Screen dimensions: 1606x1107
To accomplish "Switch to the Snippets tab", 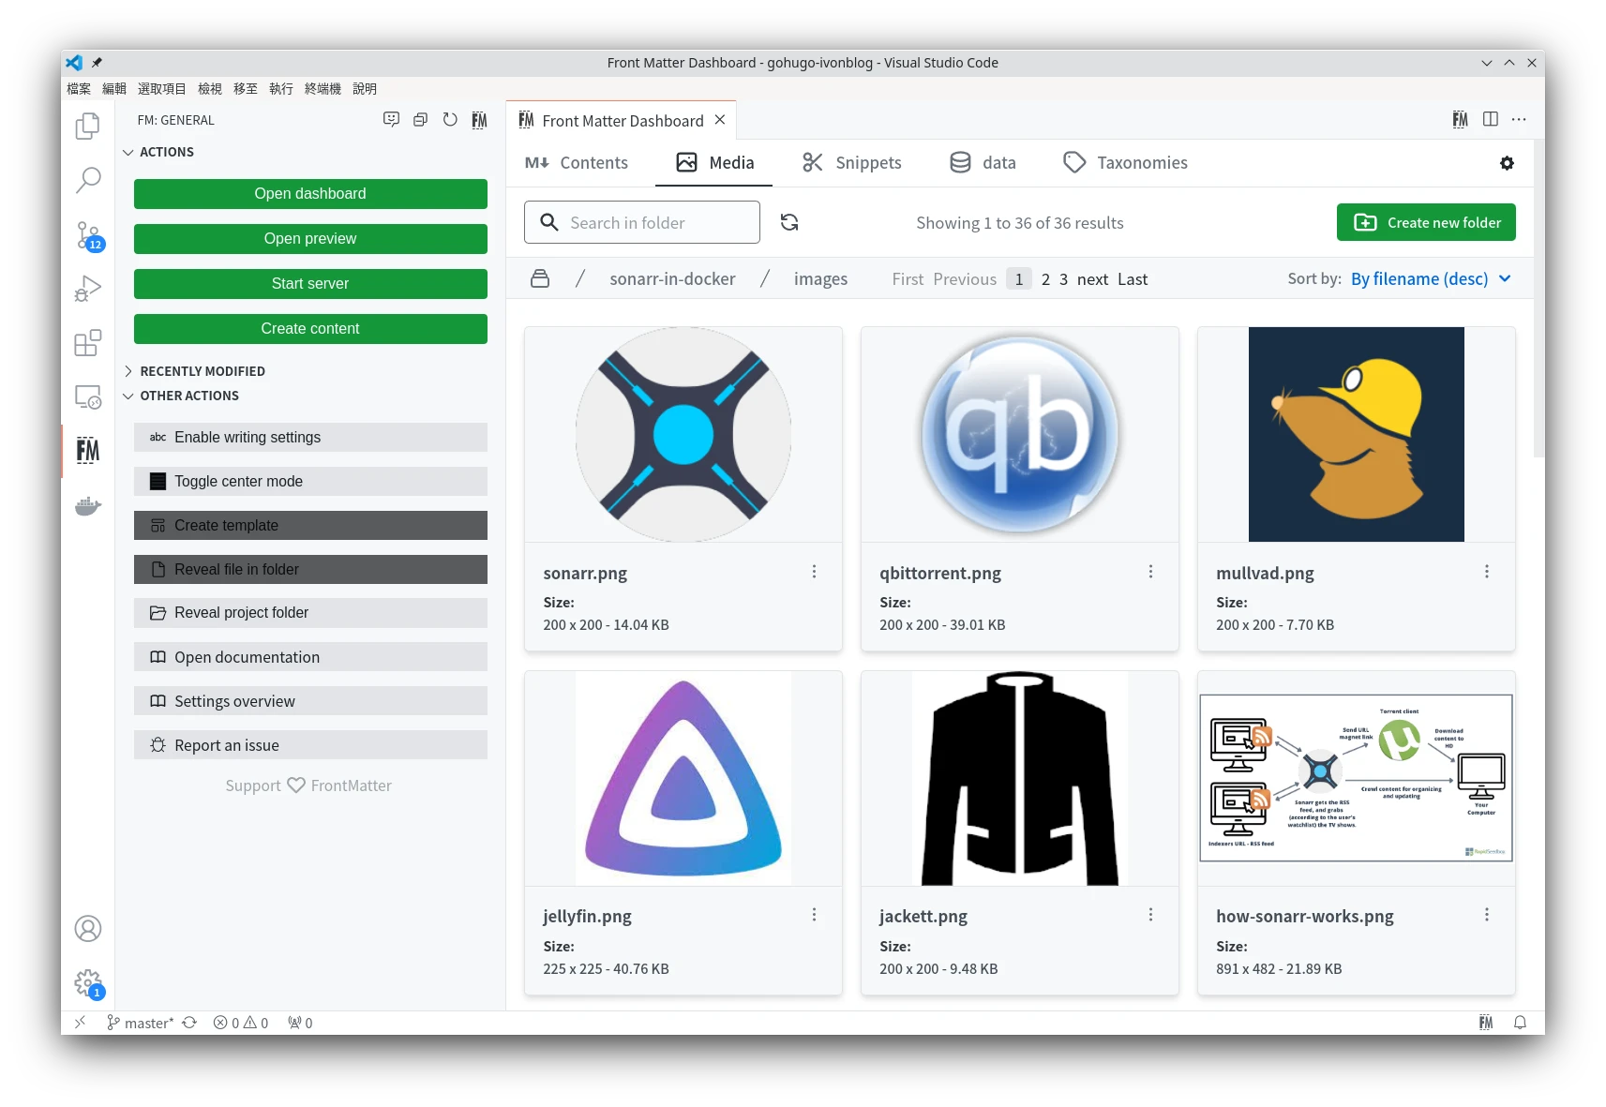I will 851,163.
